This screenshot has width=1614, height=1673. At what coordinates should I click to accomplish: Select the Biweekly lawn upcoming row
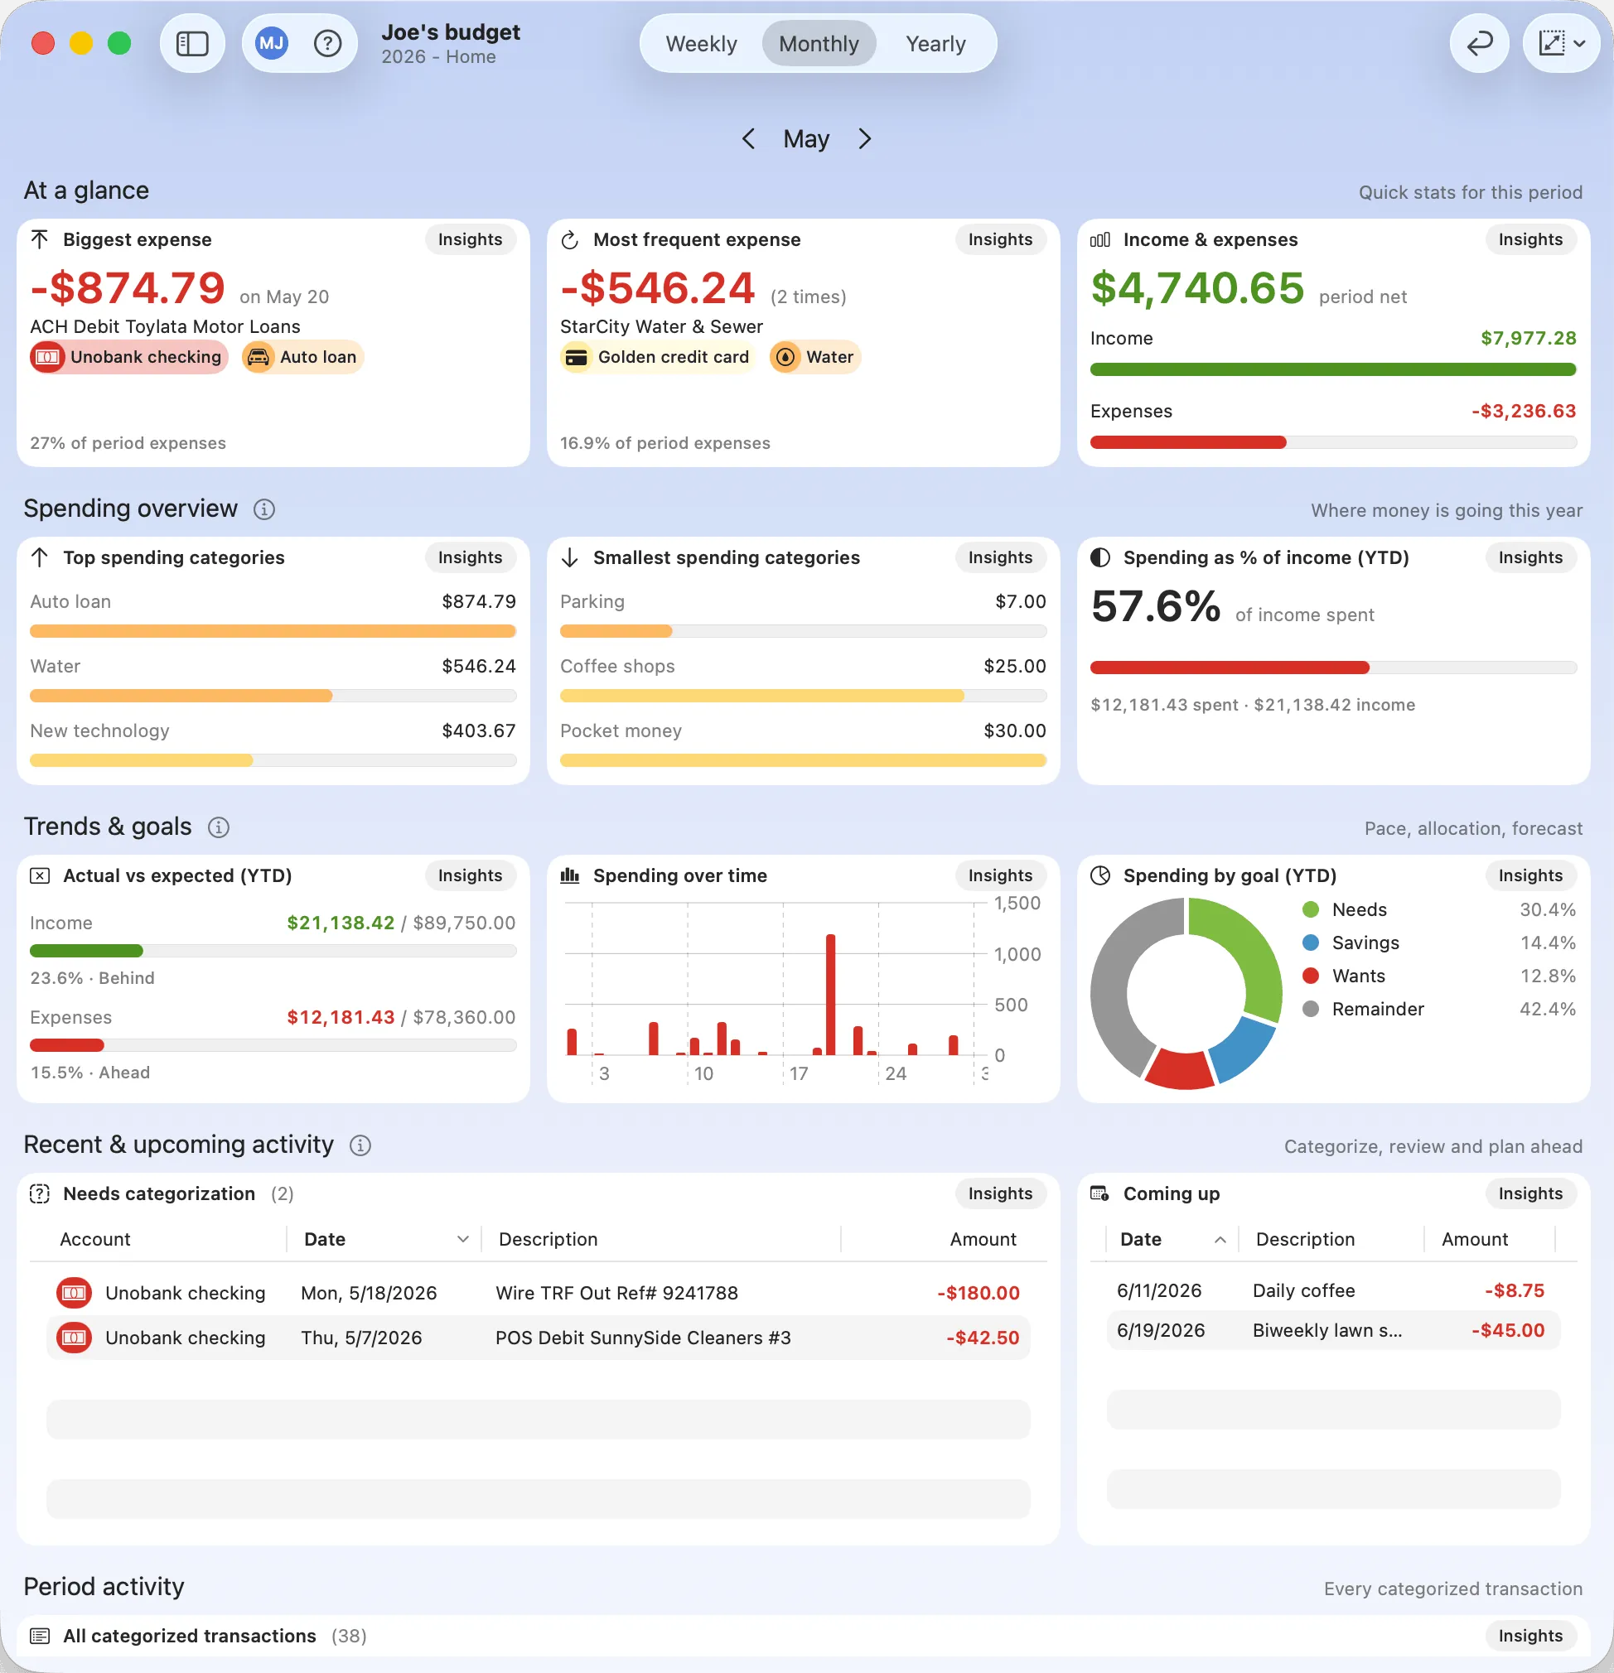click(x=1333, y=1332)
